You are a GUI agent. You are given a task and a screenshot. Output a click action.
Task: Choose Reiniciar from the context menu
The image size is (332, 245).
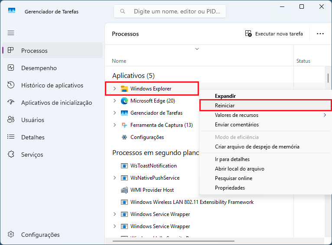[225, 105]
